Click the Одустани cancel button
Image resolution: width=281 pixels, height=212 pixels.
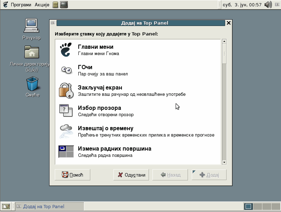131,175
